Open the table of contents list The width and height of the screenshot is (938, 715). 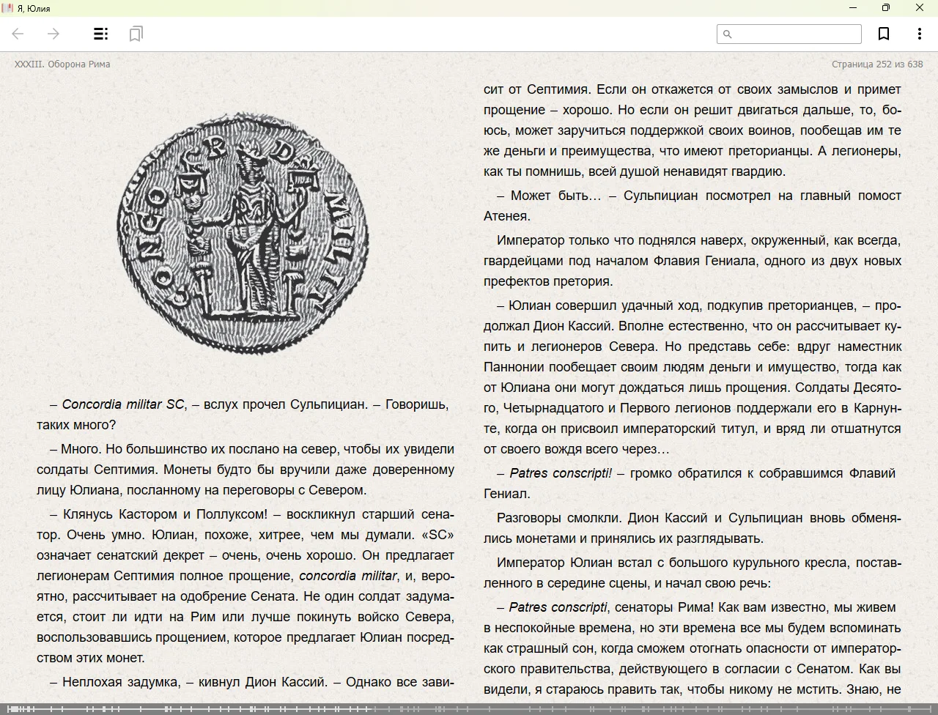pos(101,34)
